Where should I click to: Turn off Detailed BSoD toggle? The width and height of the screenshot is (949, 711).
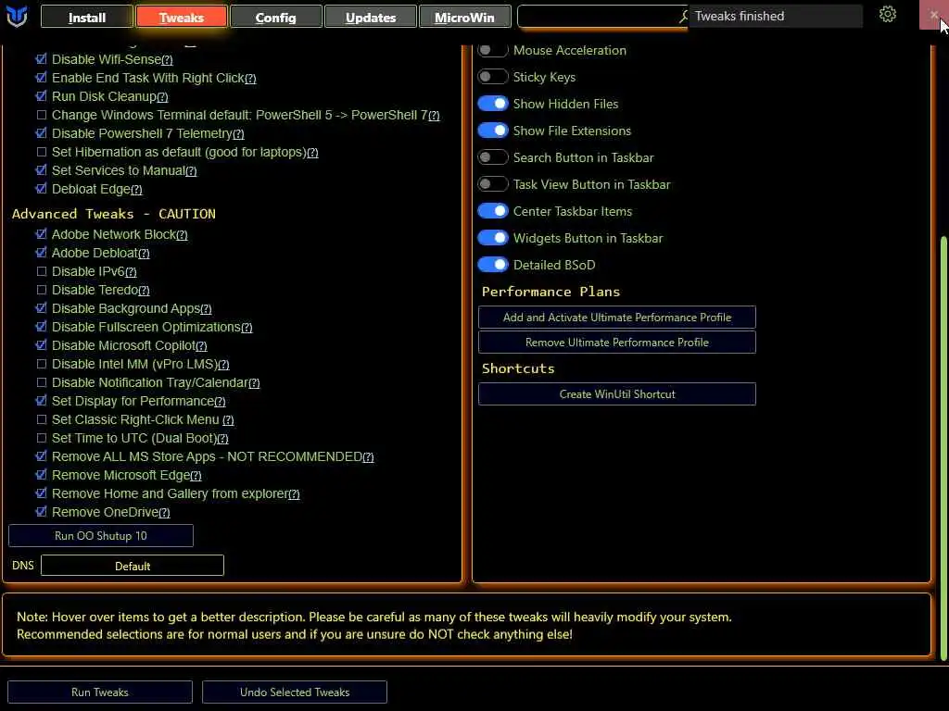(492, 265)
